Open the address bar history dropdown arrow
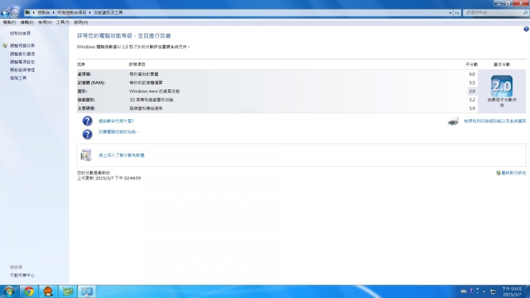 point(451,13)
